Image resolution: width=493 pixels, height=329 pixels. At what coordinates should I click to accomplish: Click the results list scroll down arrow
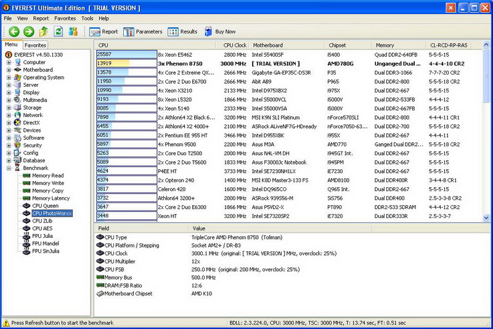click(486, 217)
